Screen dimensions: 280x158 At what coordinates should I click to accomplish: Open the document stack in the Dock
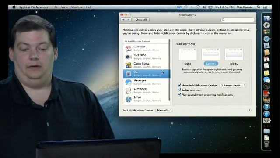tap(266, 138)
